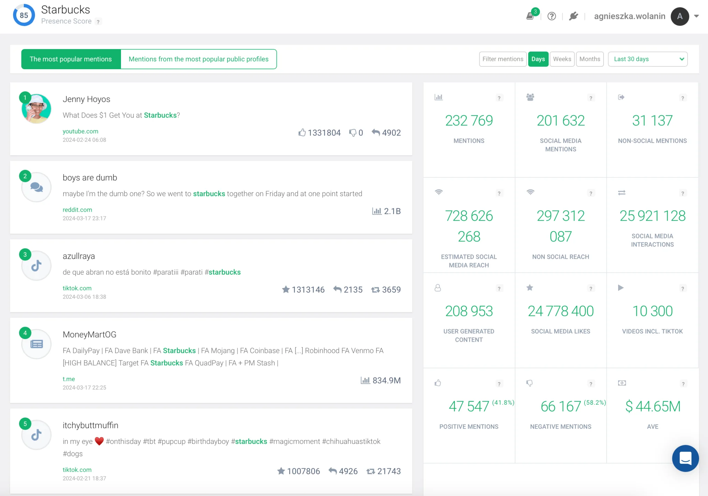Select The most popular mentions tab

[71, 59]
